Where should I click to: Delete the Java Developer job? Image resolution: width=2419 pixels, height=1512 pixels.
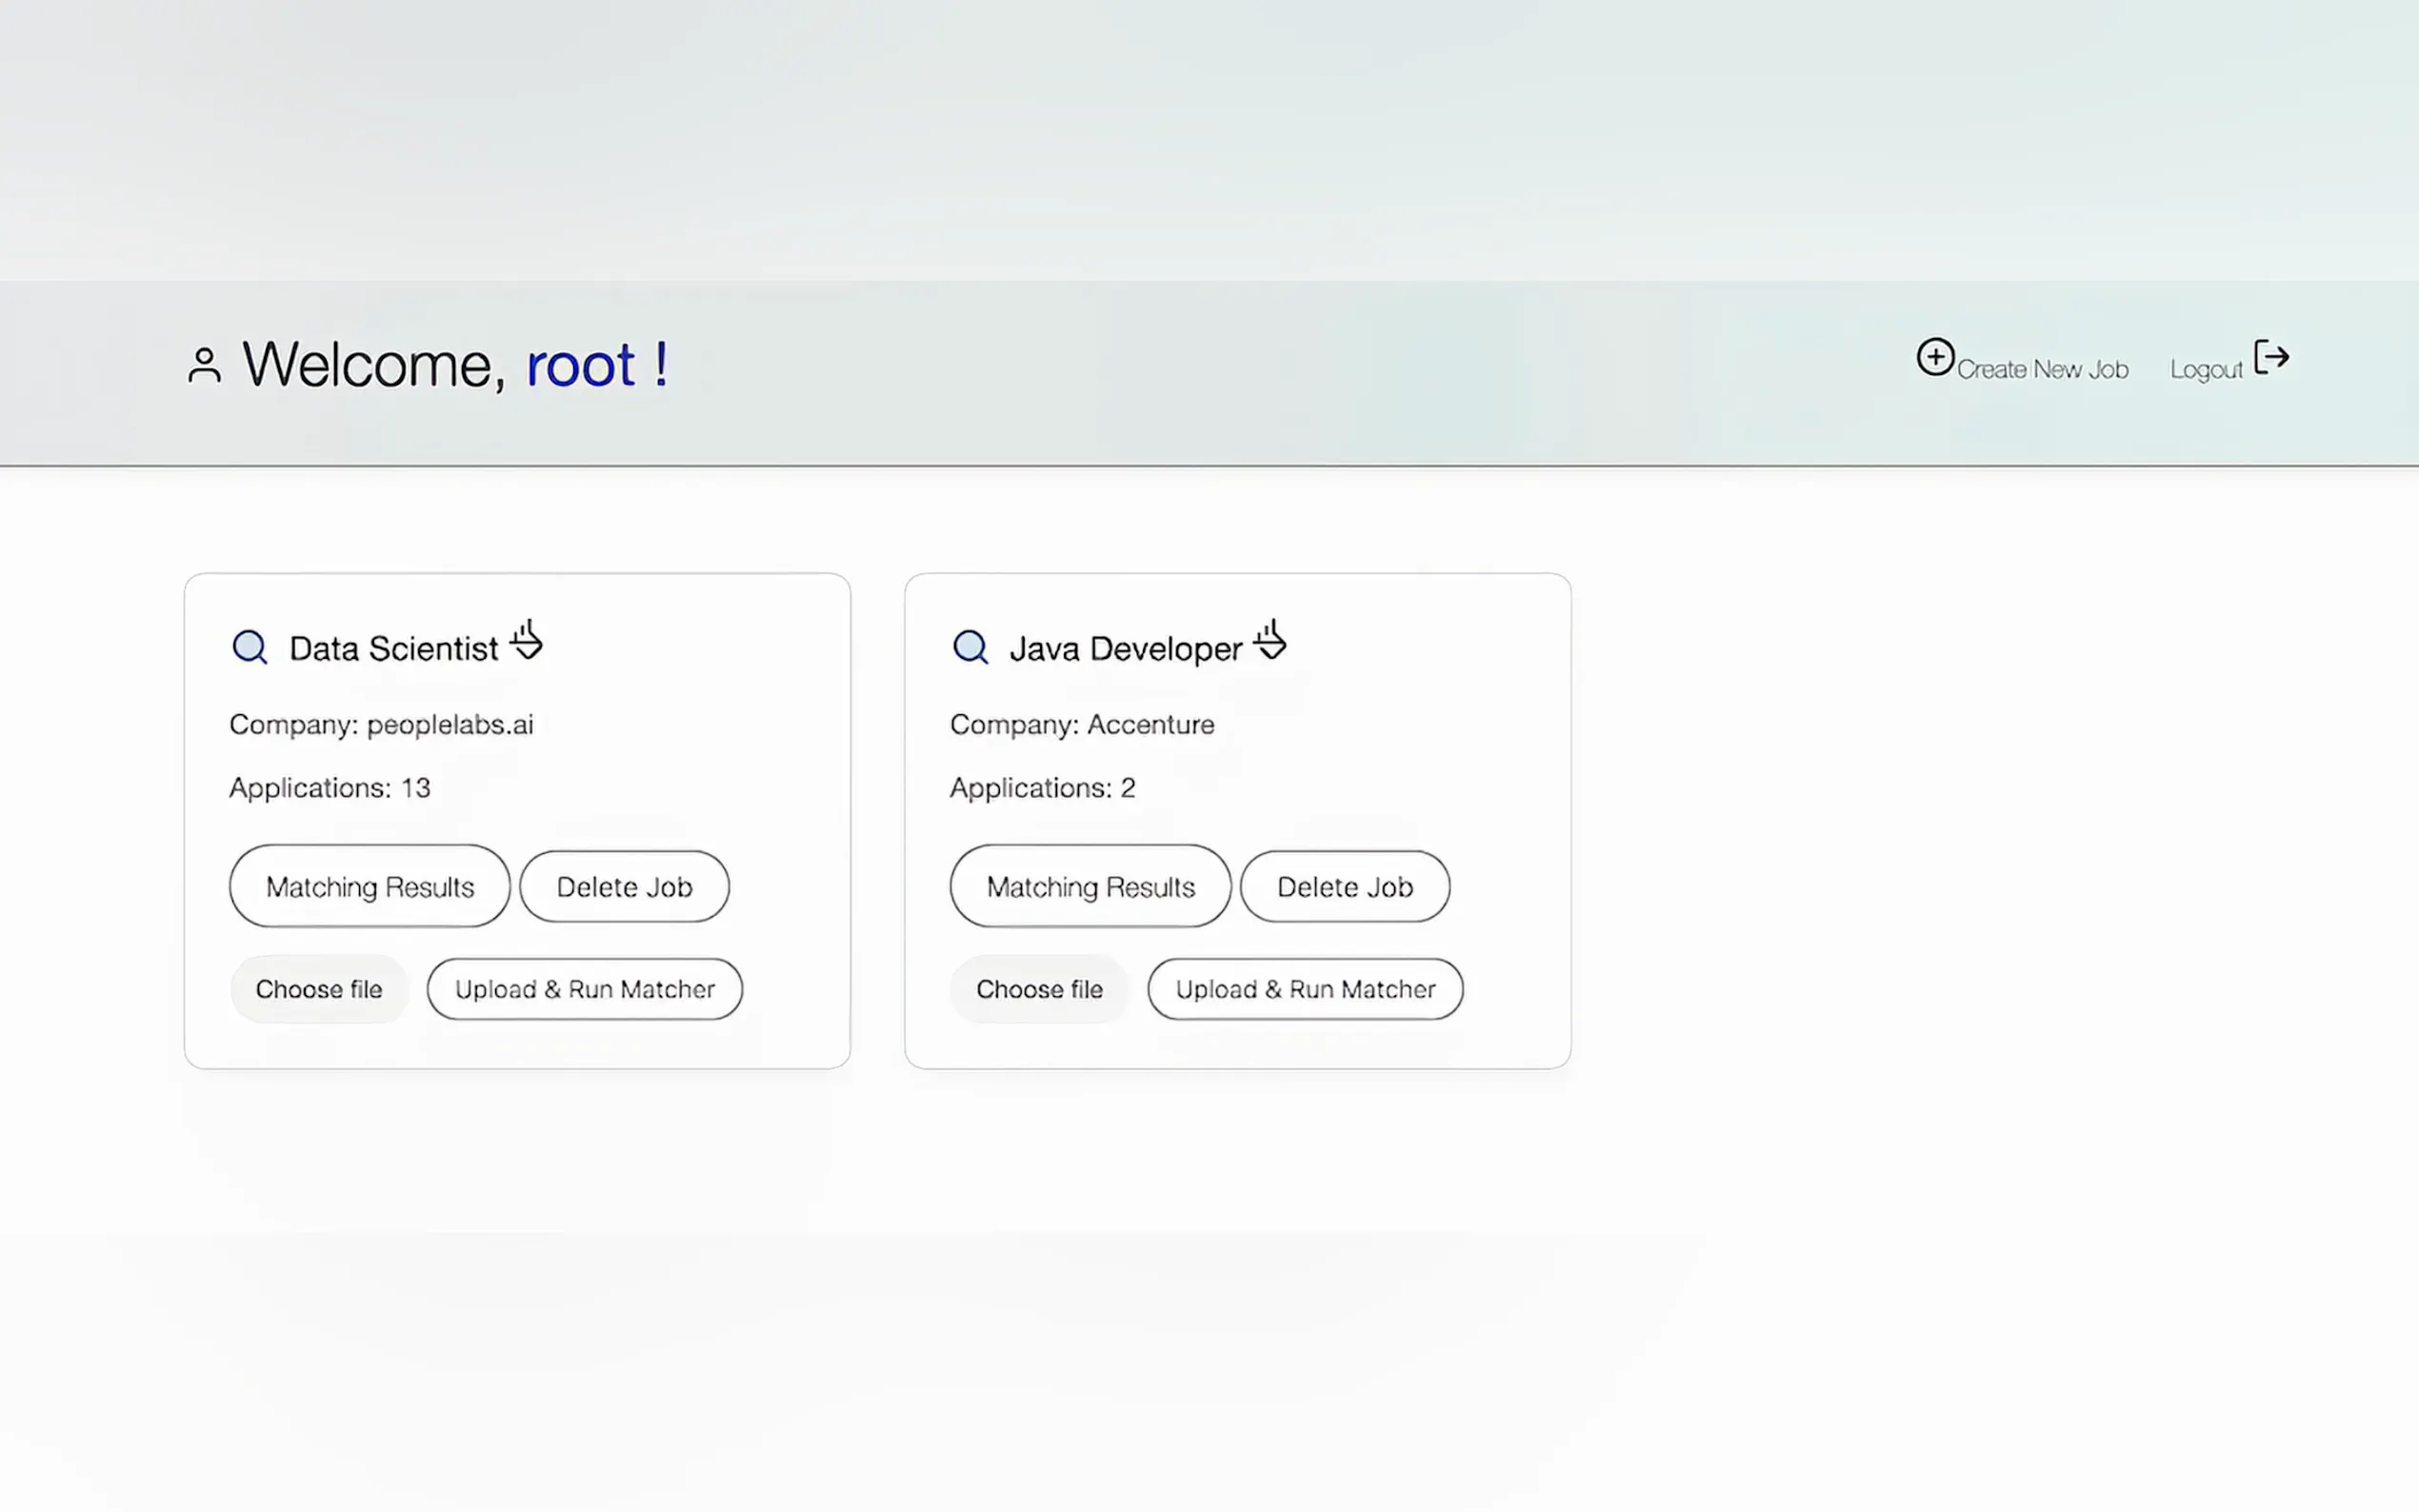pyautogui.click(x=1344, y=886)
